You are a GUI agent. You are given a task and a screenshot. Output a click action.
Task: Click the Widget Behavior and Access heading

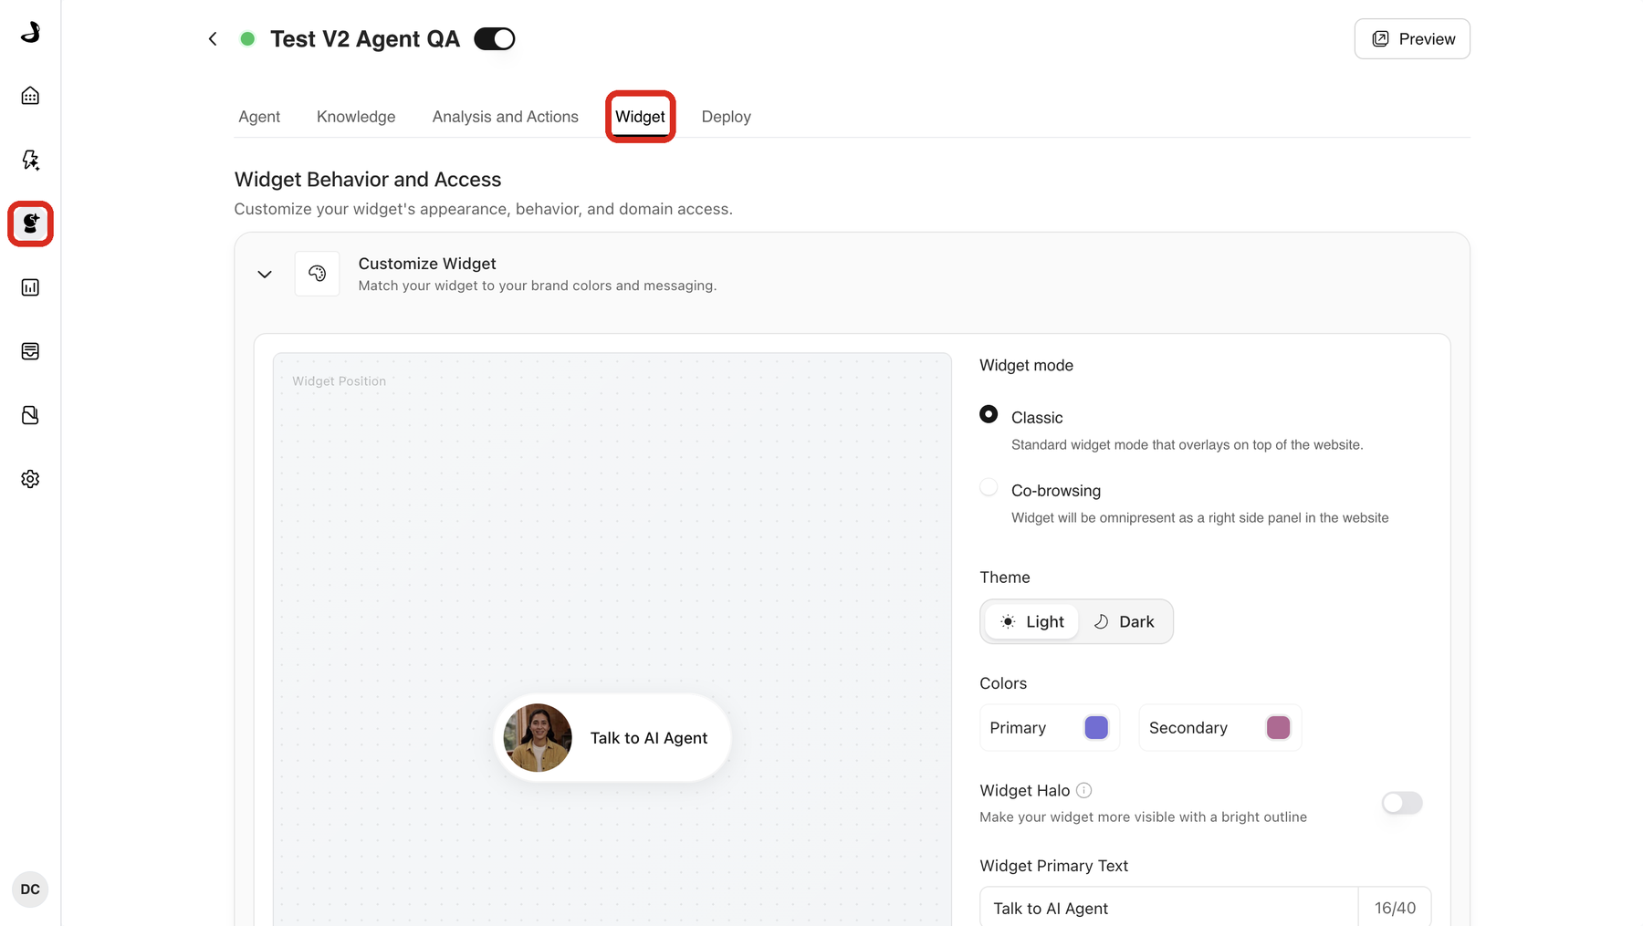[x=368, y=180]
